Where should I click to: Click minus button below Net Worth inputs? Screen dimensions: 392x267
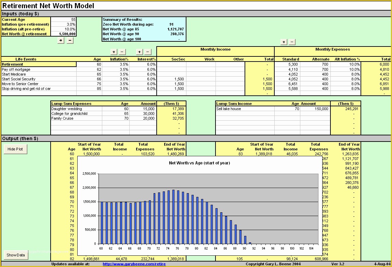click(x=70, y=40)
